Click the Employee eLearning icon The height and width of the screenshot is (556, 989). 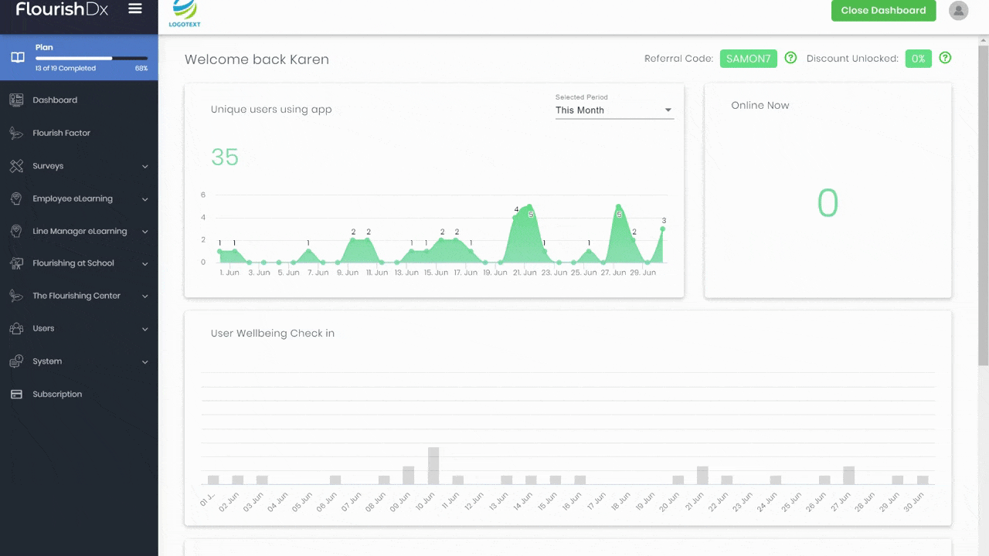point(16,198)
